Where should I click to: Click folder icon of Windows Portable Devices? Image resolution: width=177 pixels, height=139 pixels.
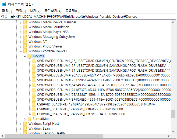pos(25,51)
